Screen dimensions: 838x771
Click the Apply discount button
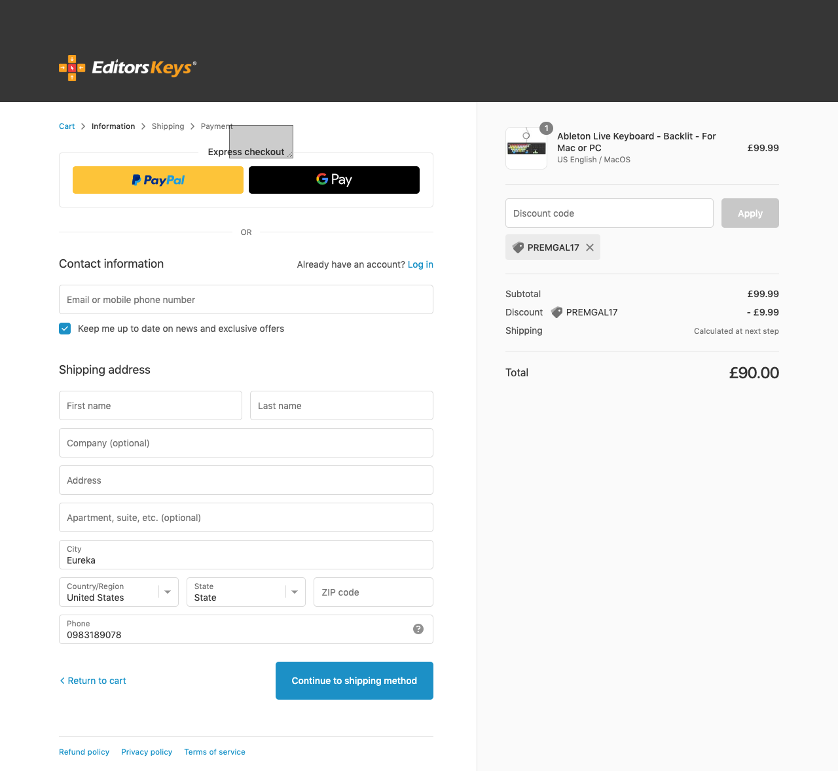(x=750, y=213)
